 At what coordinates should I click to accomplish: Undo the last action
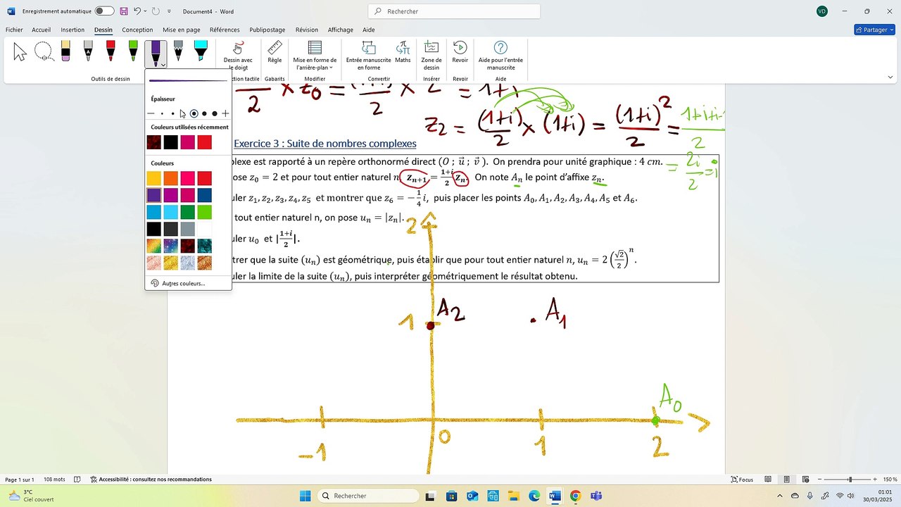137,11
